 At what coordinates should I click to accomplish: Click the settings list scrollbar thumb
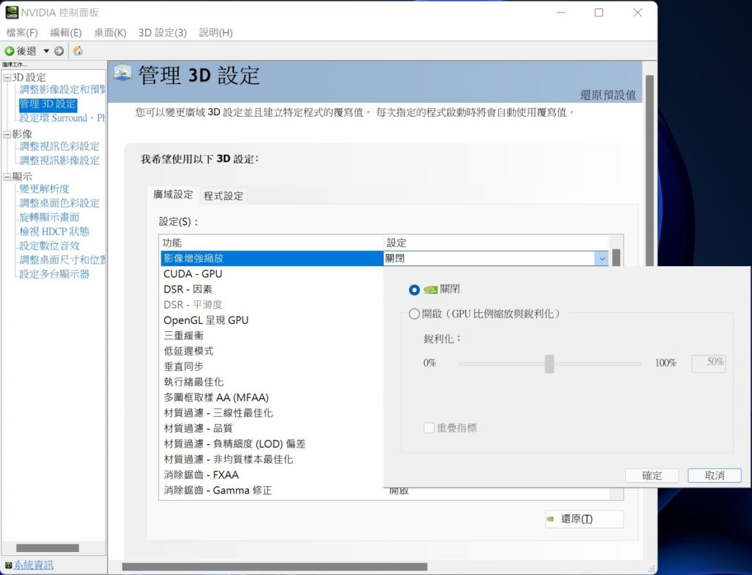point(616,257)
